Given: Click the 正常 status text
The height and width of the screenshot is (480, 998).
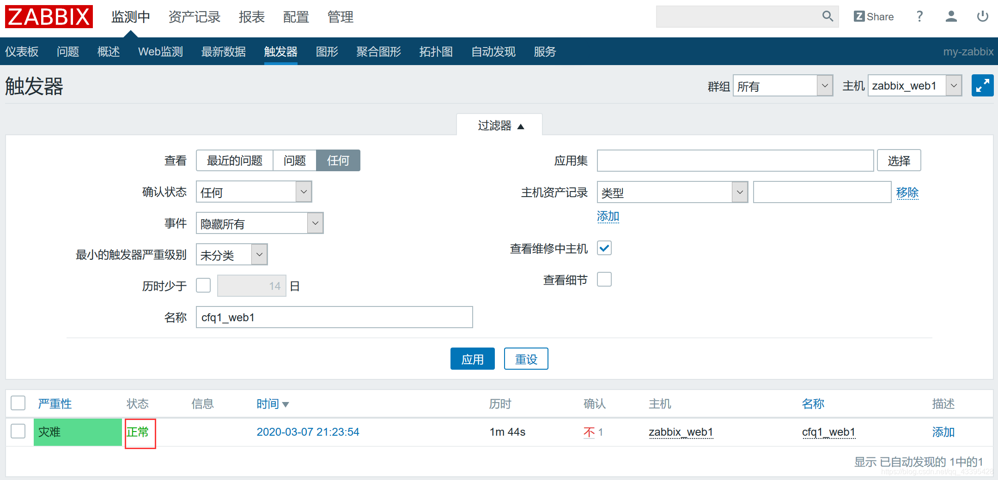Looking at the screenshot, I should [x=138, y=432].
